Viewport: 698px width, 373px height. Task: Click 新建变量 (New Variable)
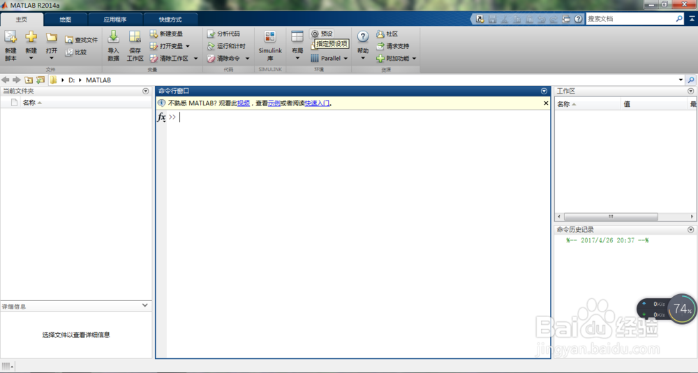166,34
